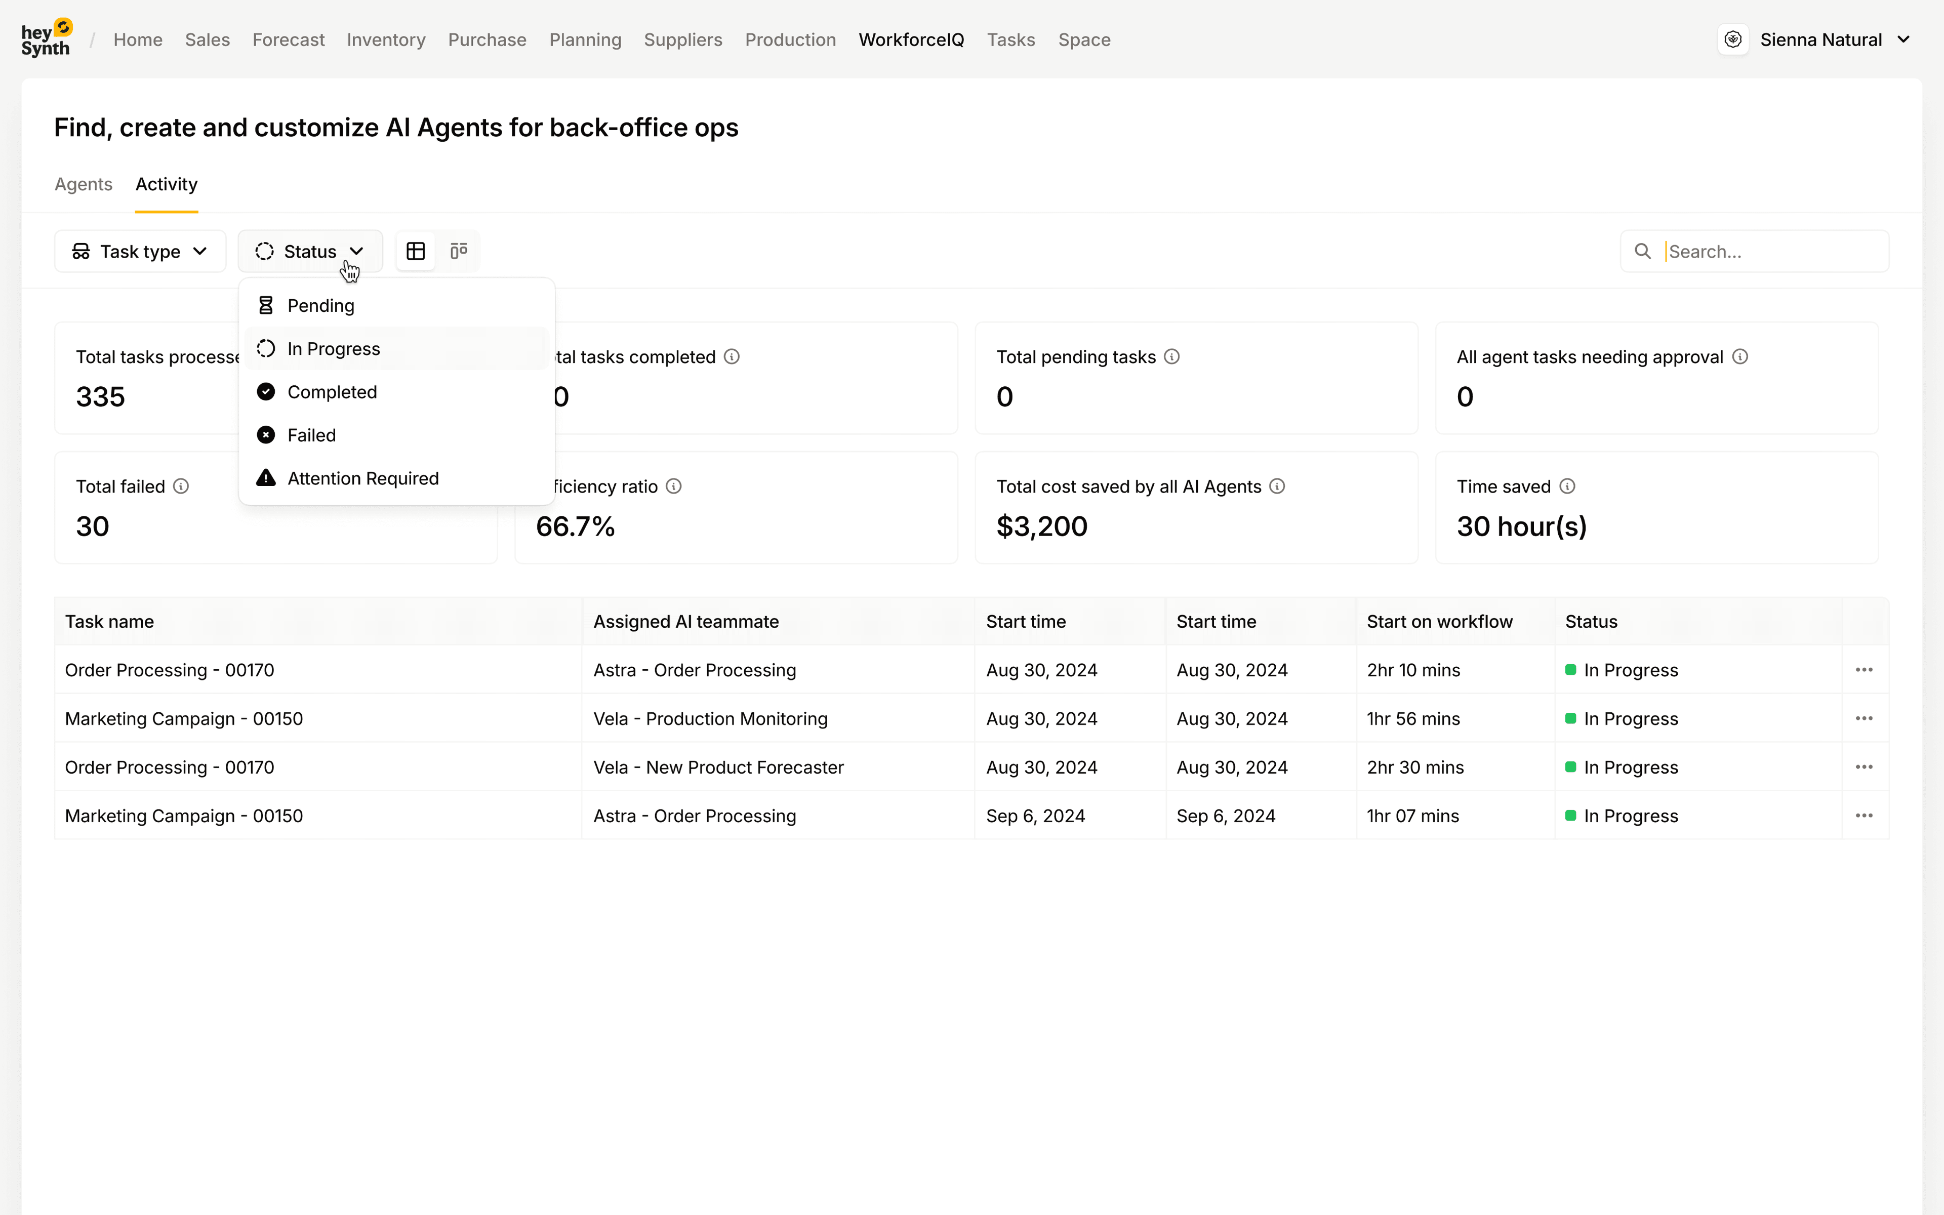Switch to table view icon
1944x1215 pixels.
[415, 252]
